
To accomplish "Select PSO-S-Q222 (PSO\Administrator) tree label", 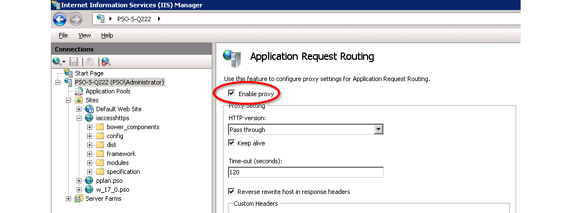I will tap(120, 82).
